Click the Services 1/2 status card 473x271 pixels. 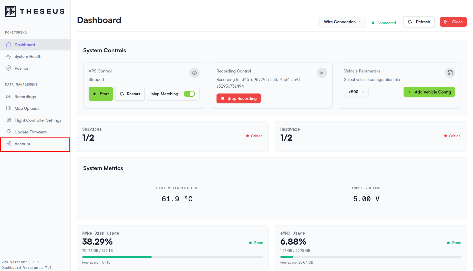coord(172,136)
